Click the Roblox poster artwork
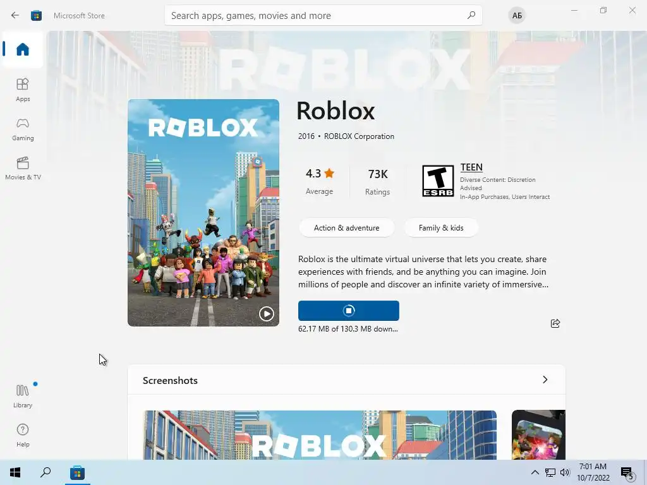 203,212
